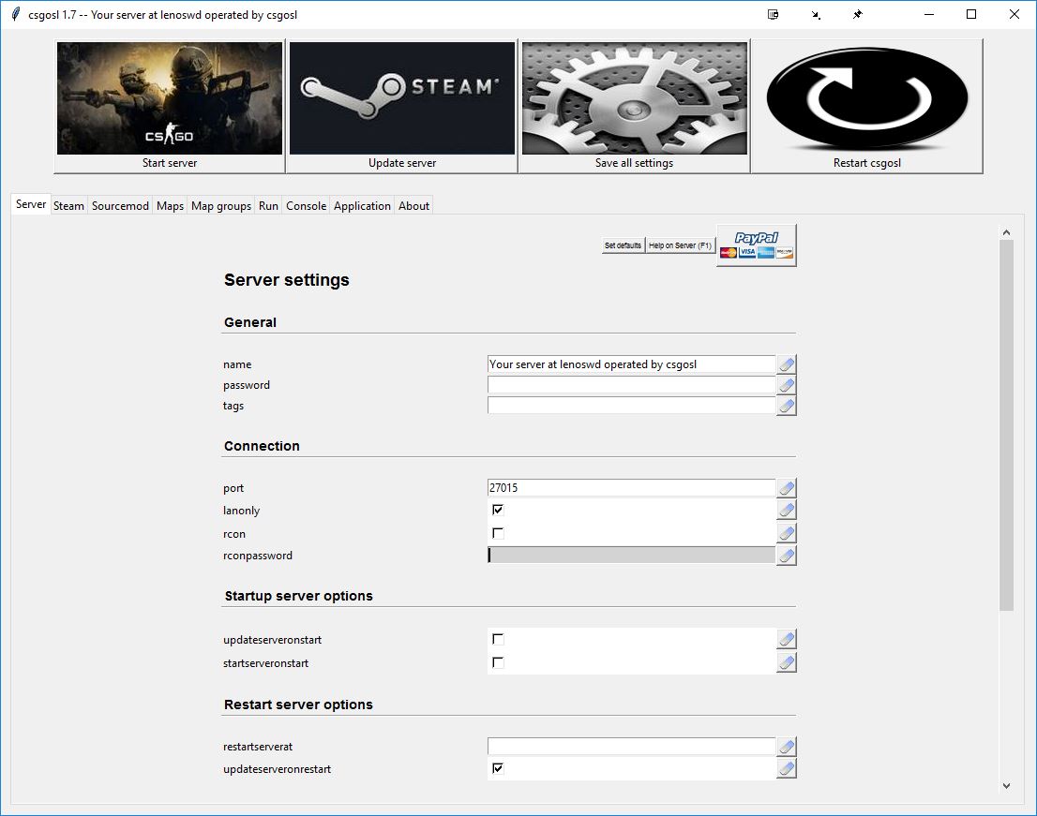The height and width of the screenshot is (816, 1037).
Task: Go to the Maps tab
Action: pyautogui.click(x=170, y=205)
